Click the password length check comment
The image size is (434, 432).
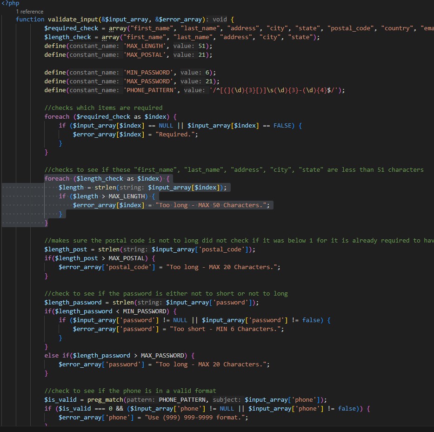point(166,294)
